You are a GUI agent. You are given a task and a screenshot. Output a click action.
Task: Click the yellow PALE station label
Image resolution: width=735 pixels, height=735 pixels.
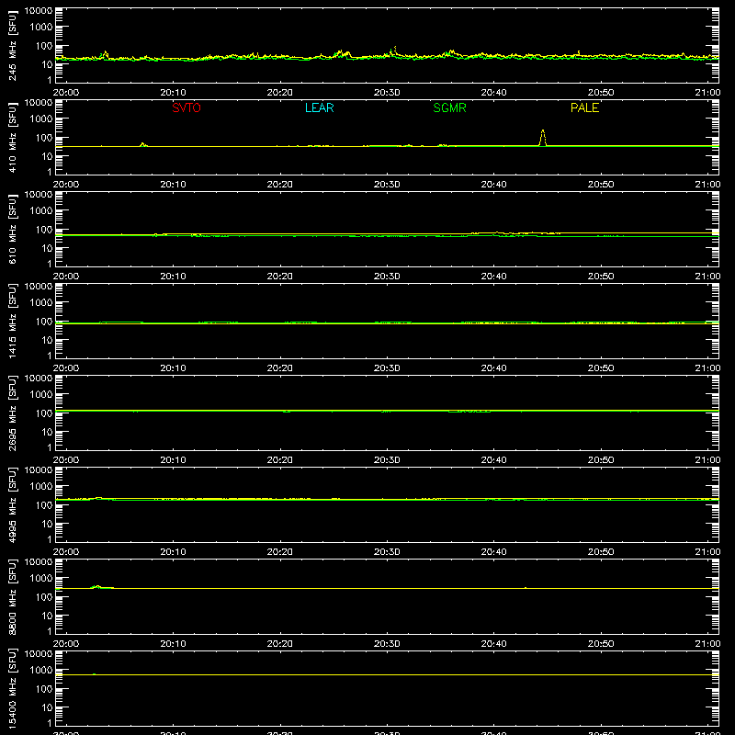tap(584, 107)
